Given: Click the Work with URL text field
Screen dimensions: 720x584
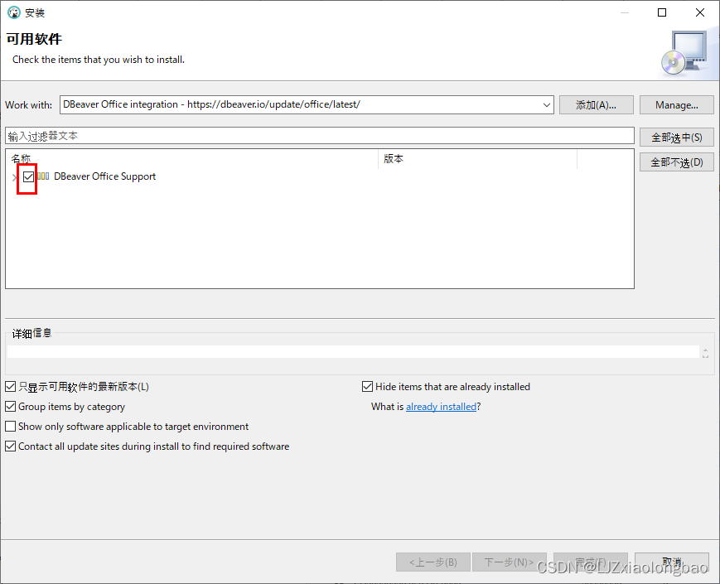Looking at the screenshot, I should 301,104.
